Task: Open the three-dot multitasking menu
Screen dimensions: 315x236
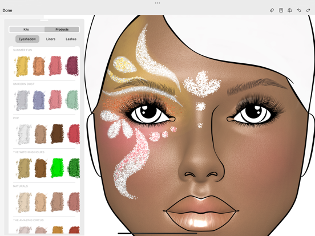Action: click(x=157, y=3)
